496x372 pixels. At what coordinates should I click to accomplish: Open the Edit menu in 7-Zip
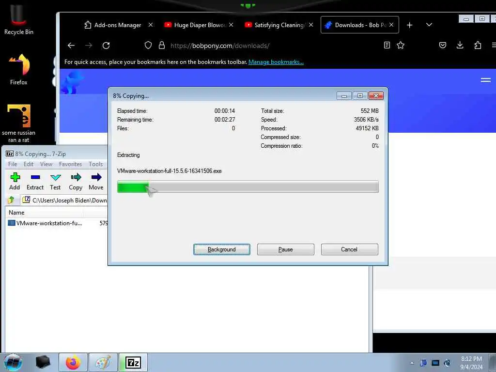click(29, 164)
